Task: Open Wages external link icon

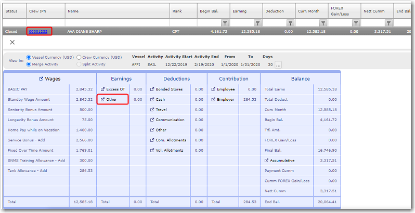Action: 42,79
